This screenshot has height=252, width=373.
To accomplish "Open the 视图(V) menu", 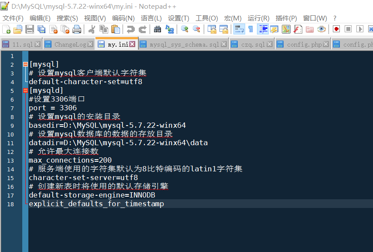I will tap(95, 18).
